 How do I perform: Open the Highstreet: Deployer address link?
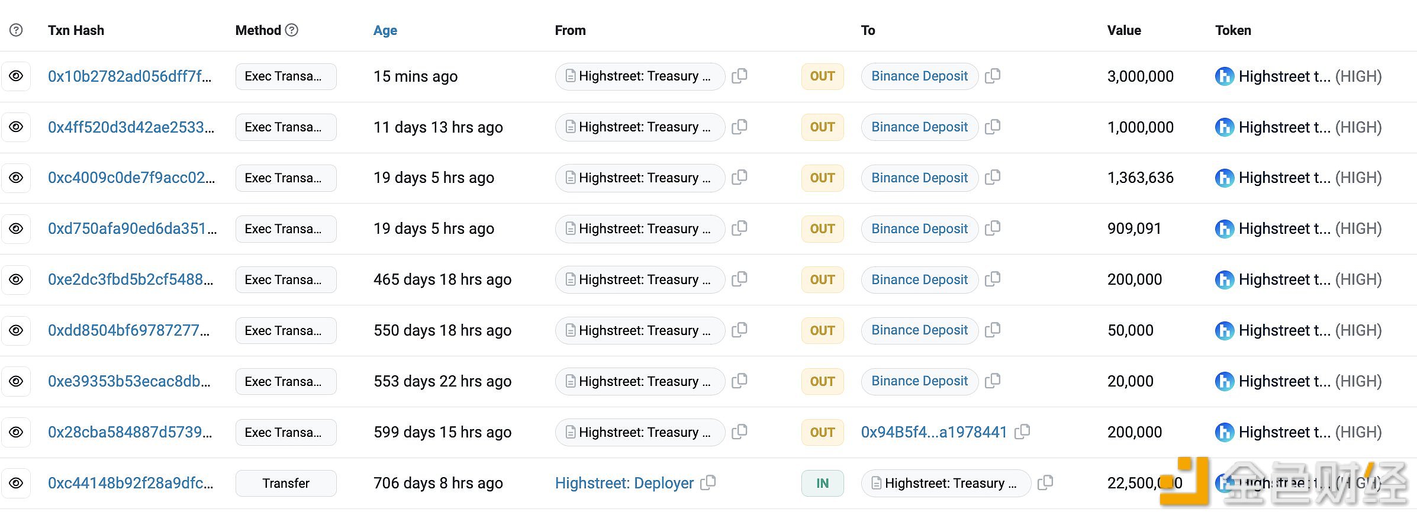624,483
